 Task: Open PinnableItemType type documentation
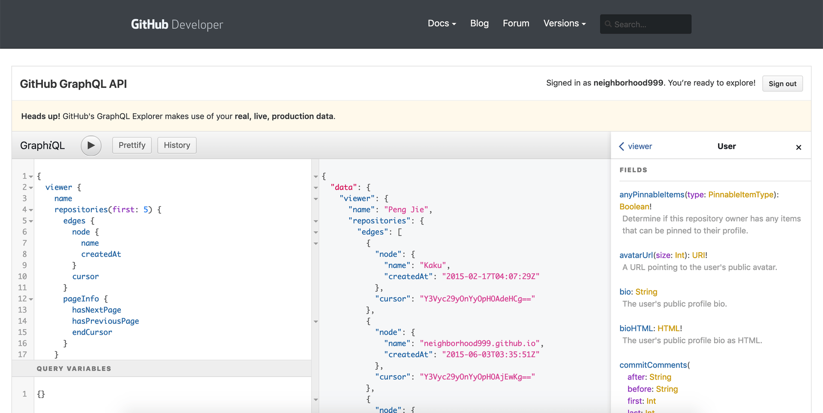click(x=741, y=195)
